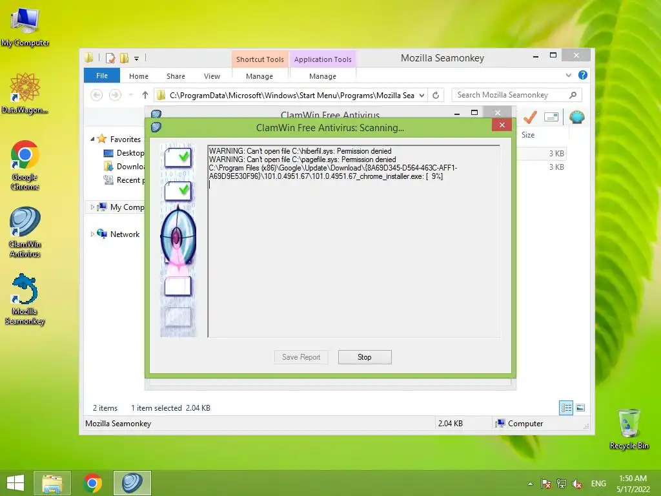
Task: Minimize the background ClamWin Free Antivirus window
Action: pos(457,114)
